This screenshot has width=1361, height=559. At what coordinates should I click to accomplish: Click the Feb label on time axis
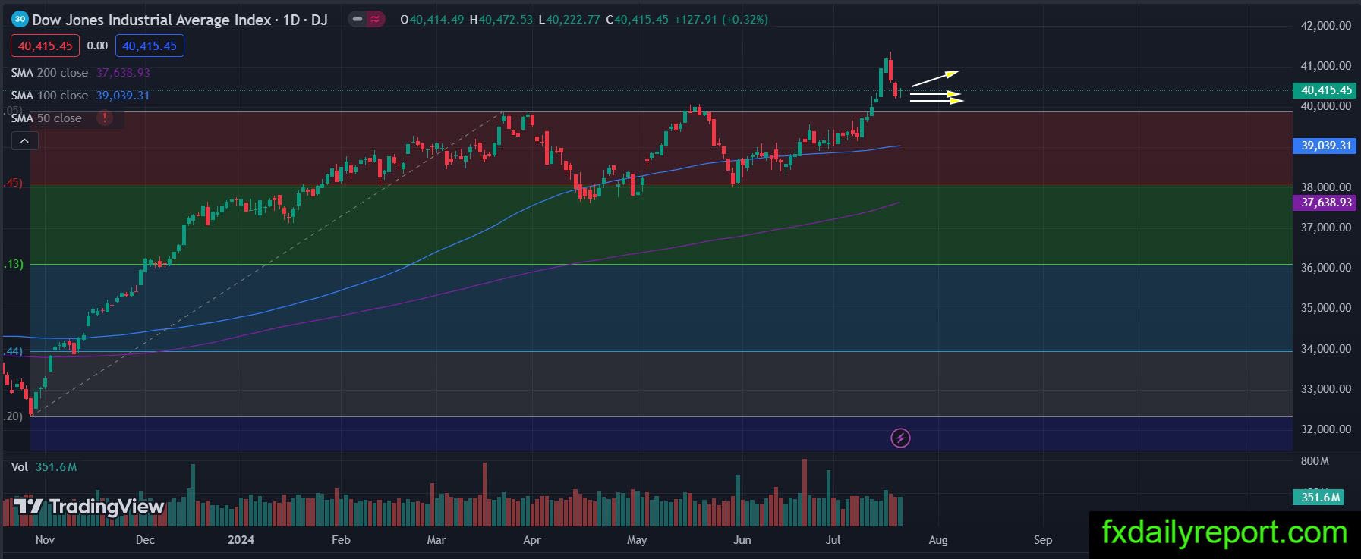(342, 540)
